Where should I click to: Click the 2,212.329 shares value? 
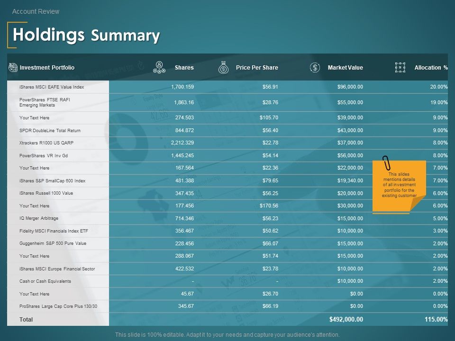[182, 143]
